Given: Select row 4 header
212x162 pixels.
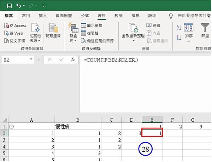Looking at the screenshot, I should point(4,146).
